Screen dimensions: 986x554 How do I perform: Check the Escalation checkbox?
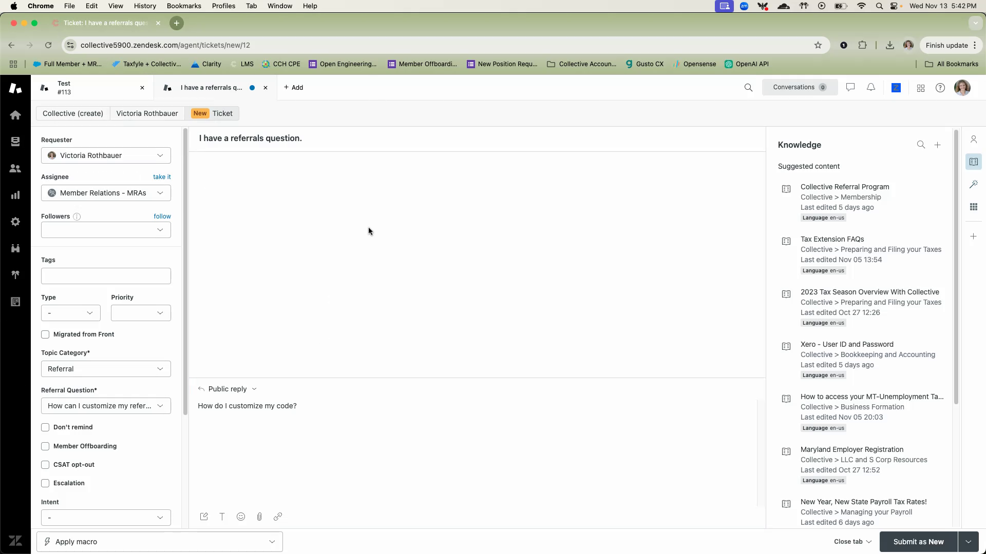tap(45, 483)
